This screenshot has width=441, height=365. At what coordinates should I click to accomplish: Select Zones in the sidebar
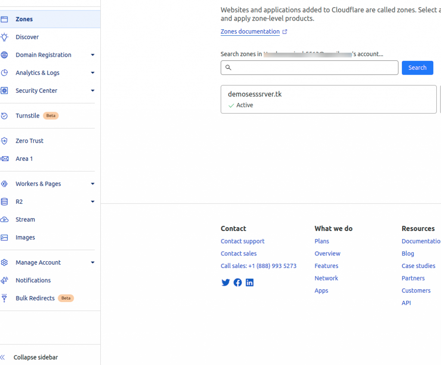(50, 19)
